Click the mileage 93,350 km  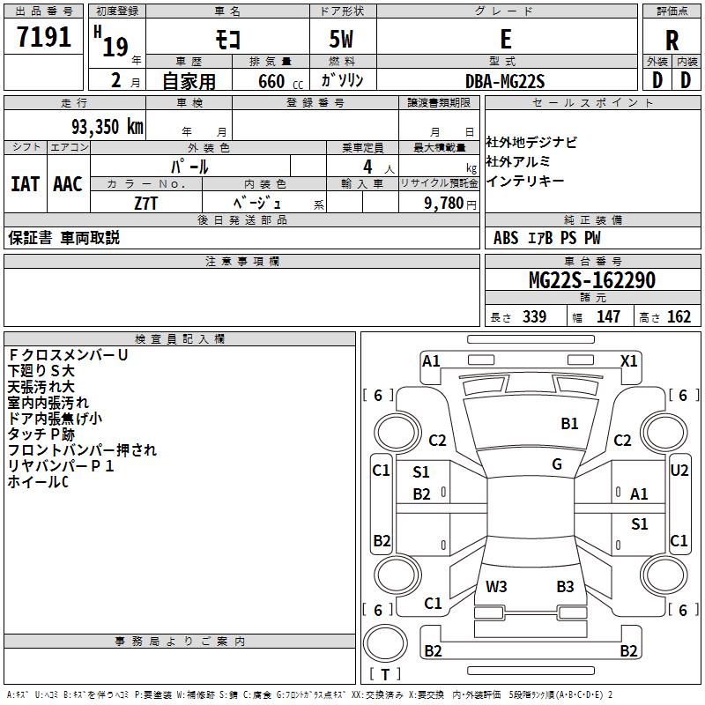[108, 127]
